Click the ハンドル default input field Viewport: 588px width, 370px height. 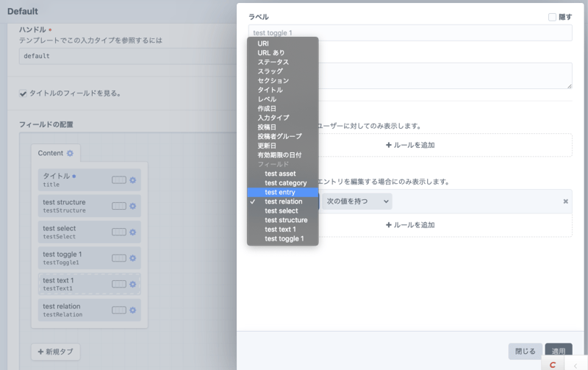coord(125,56)
